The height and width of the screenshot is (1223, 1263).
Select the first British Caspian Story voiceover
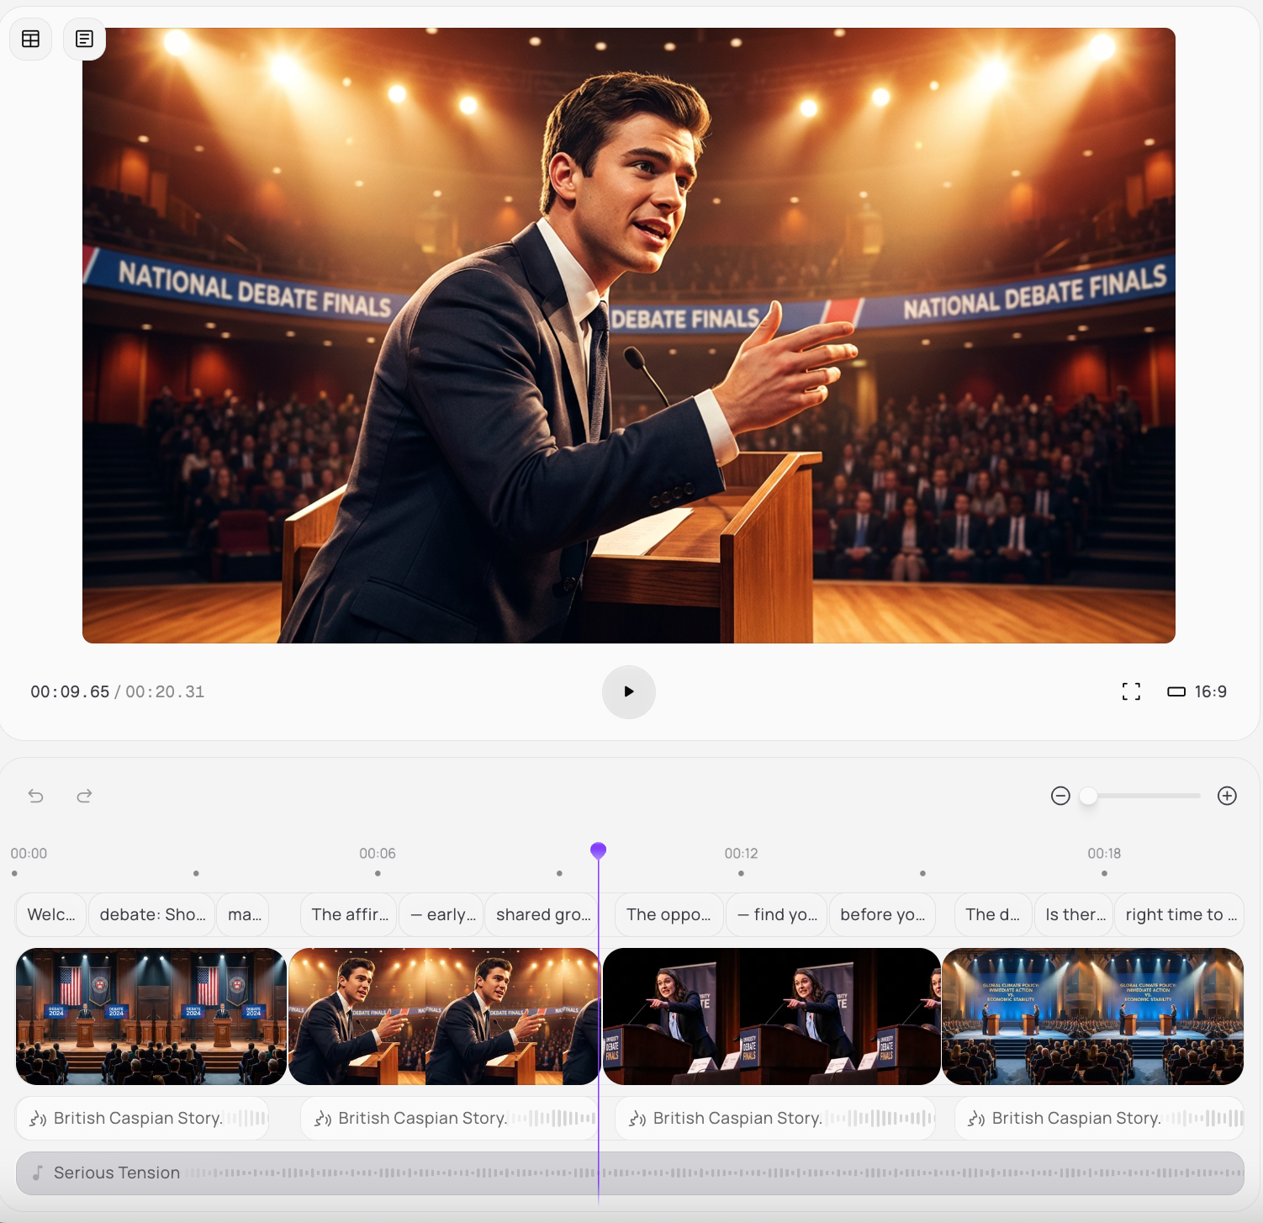(x=142, y=1118)
